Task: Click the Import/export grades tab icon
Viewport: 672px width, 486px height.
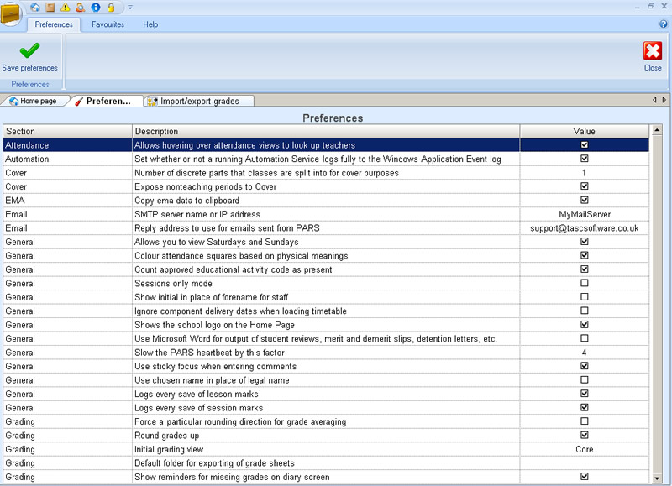Action: (x=152, y=101)
